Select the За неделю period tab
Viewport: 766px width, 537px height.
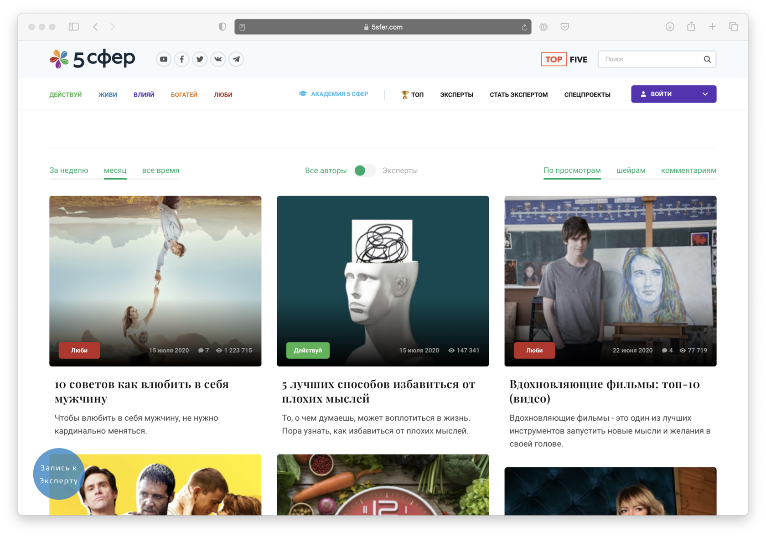69,170
